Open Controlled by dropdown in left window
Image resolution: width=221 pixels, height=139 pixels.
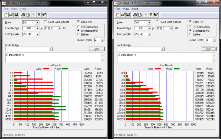[51, 49]
